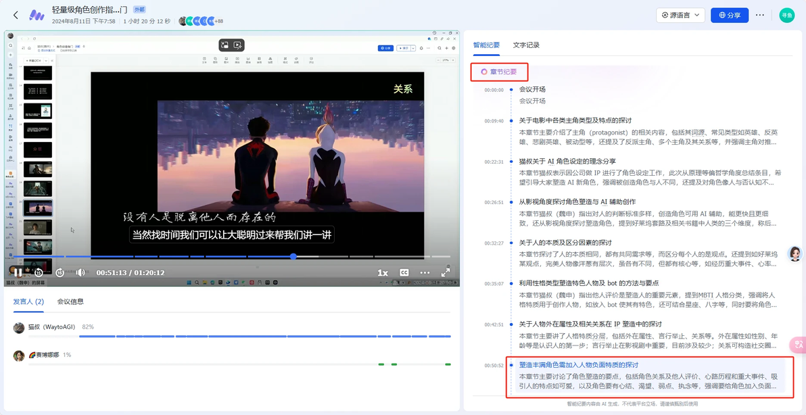Viewport: 806px width, 415px height.
Task: Click the 82% speaking share of 猫叔
Action: [x=88, y=326]
